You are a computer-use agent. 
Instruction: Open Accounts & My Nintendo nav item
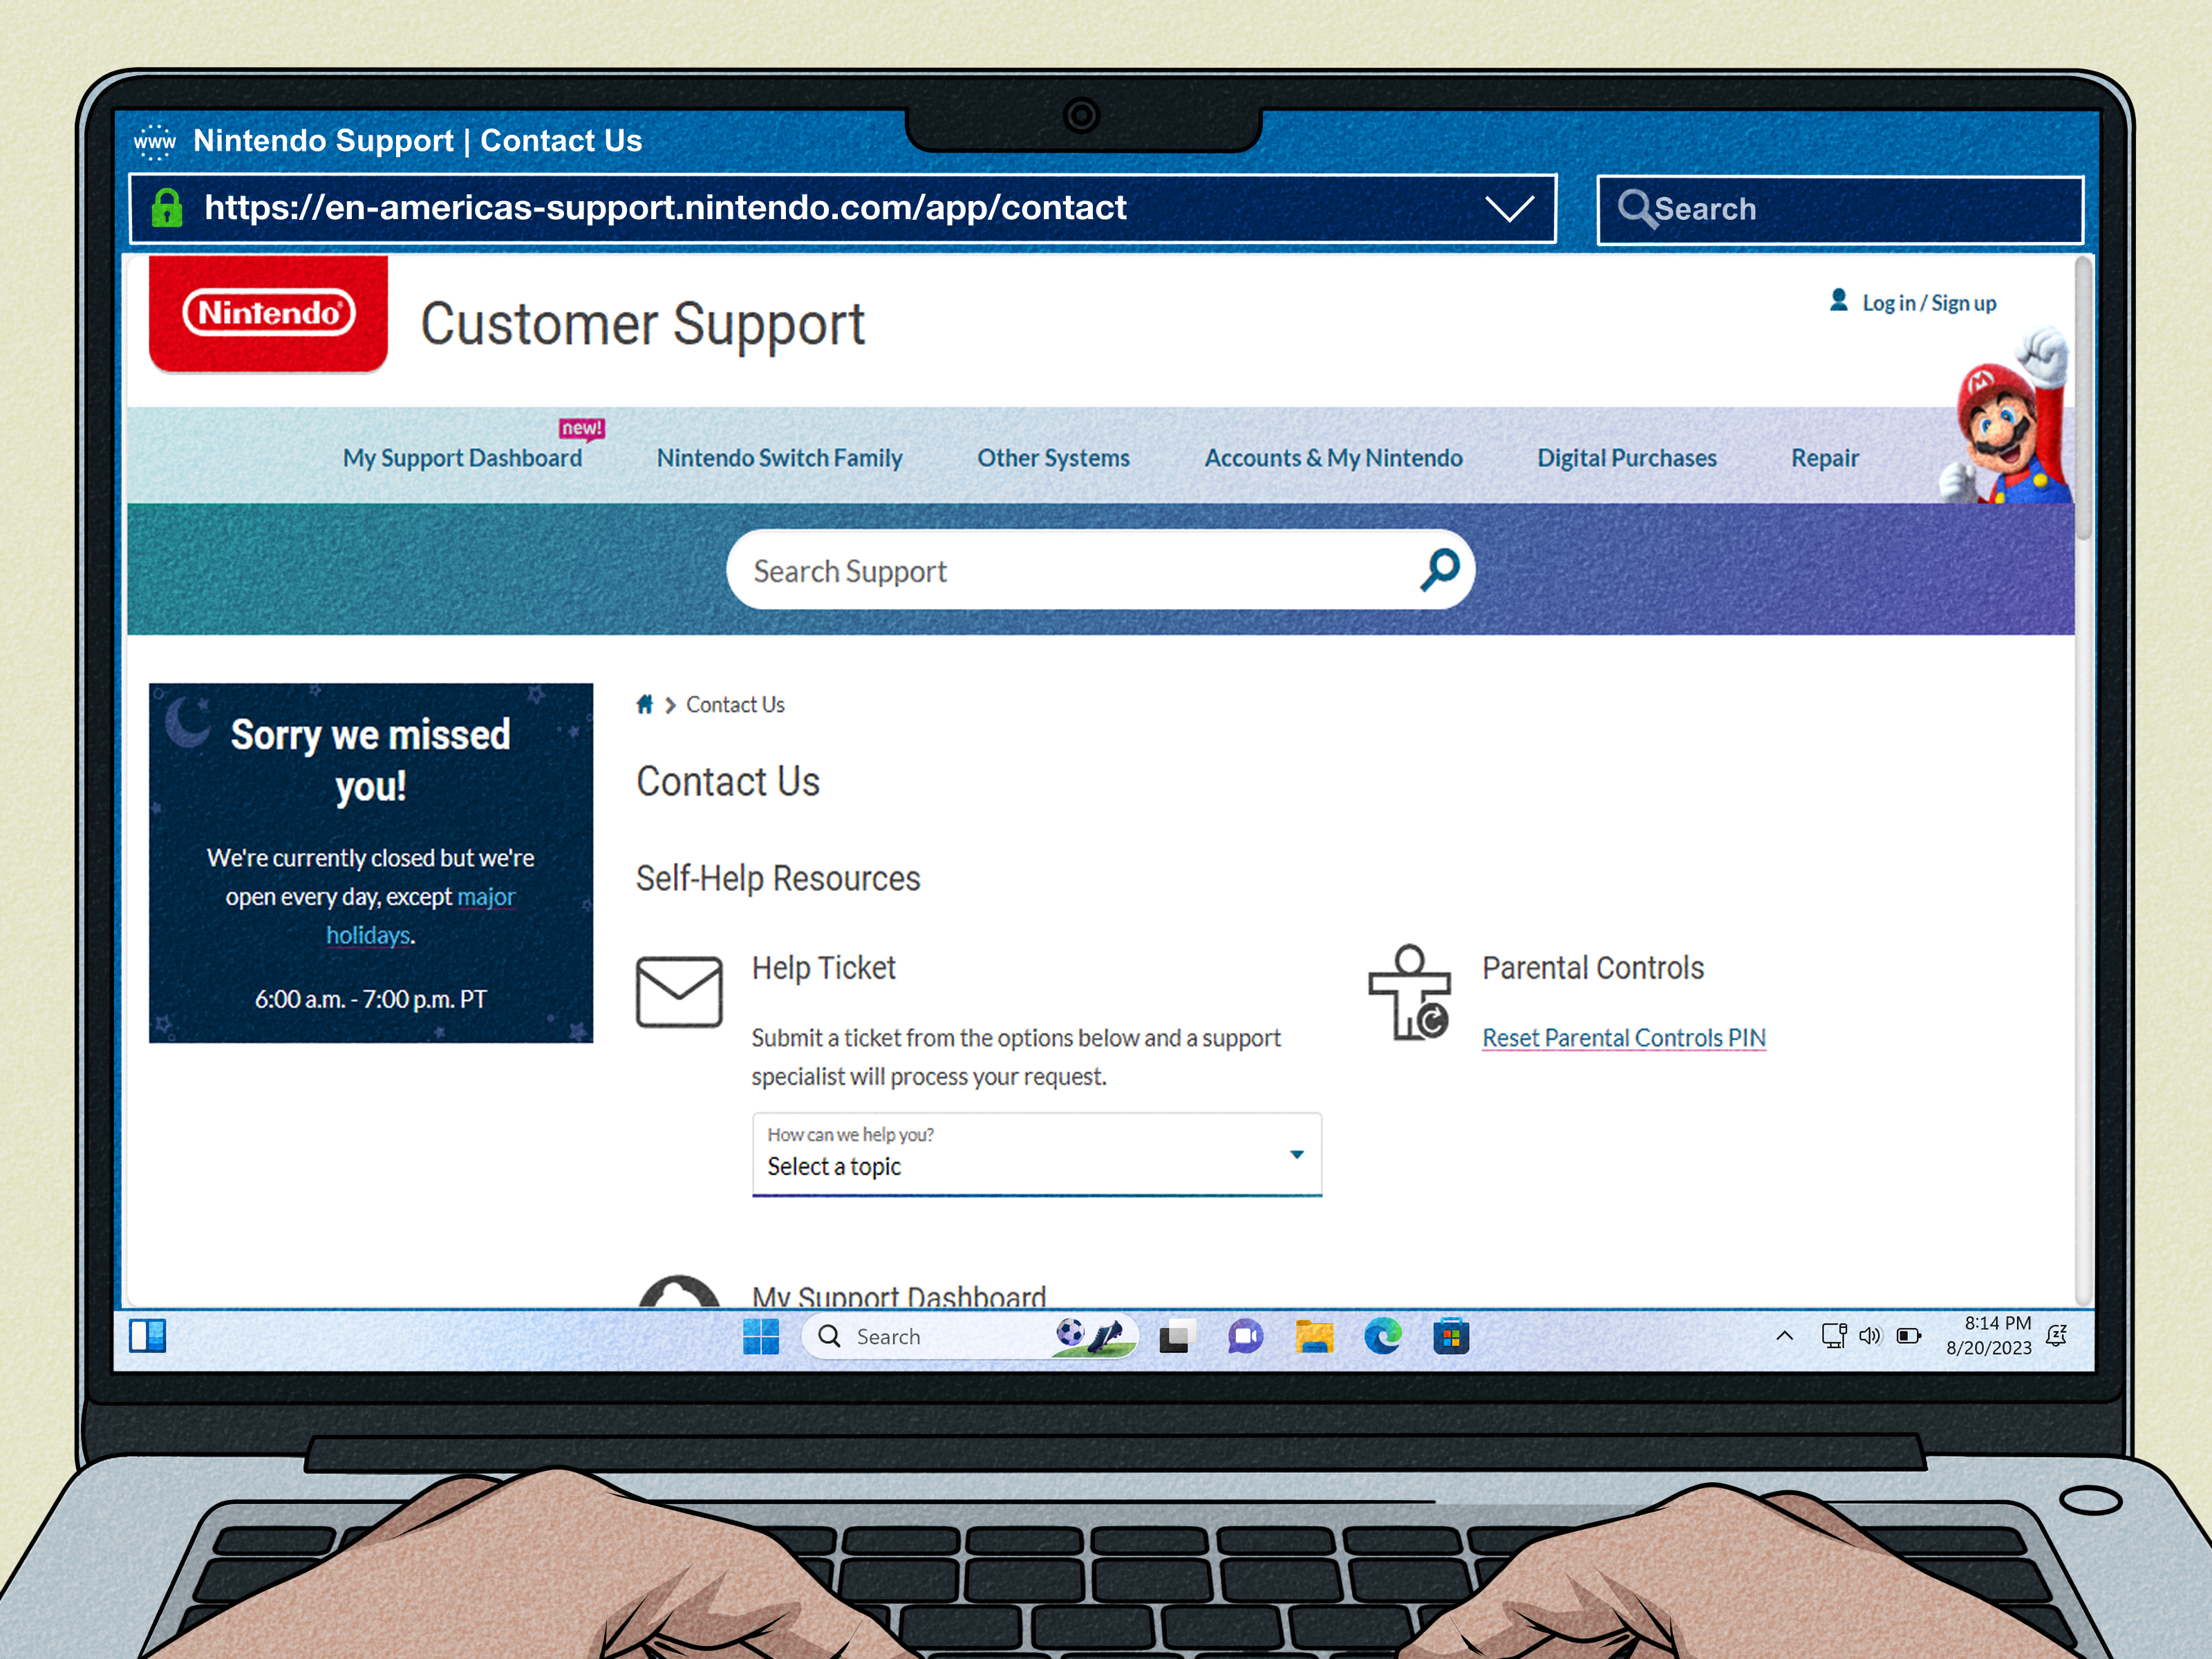tap(1333, 458)
